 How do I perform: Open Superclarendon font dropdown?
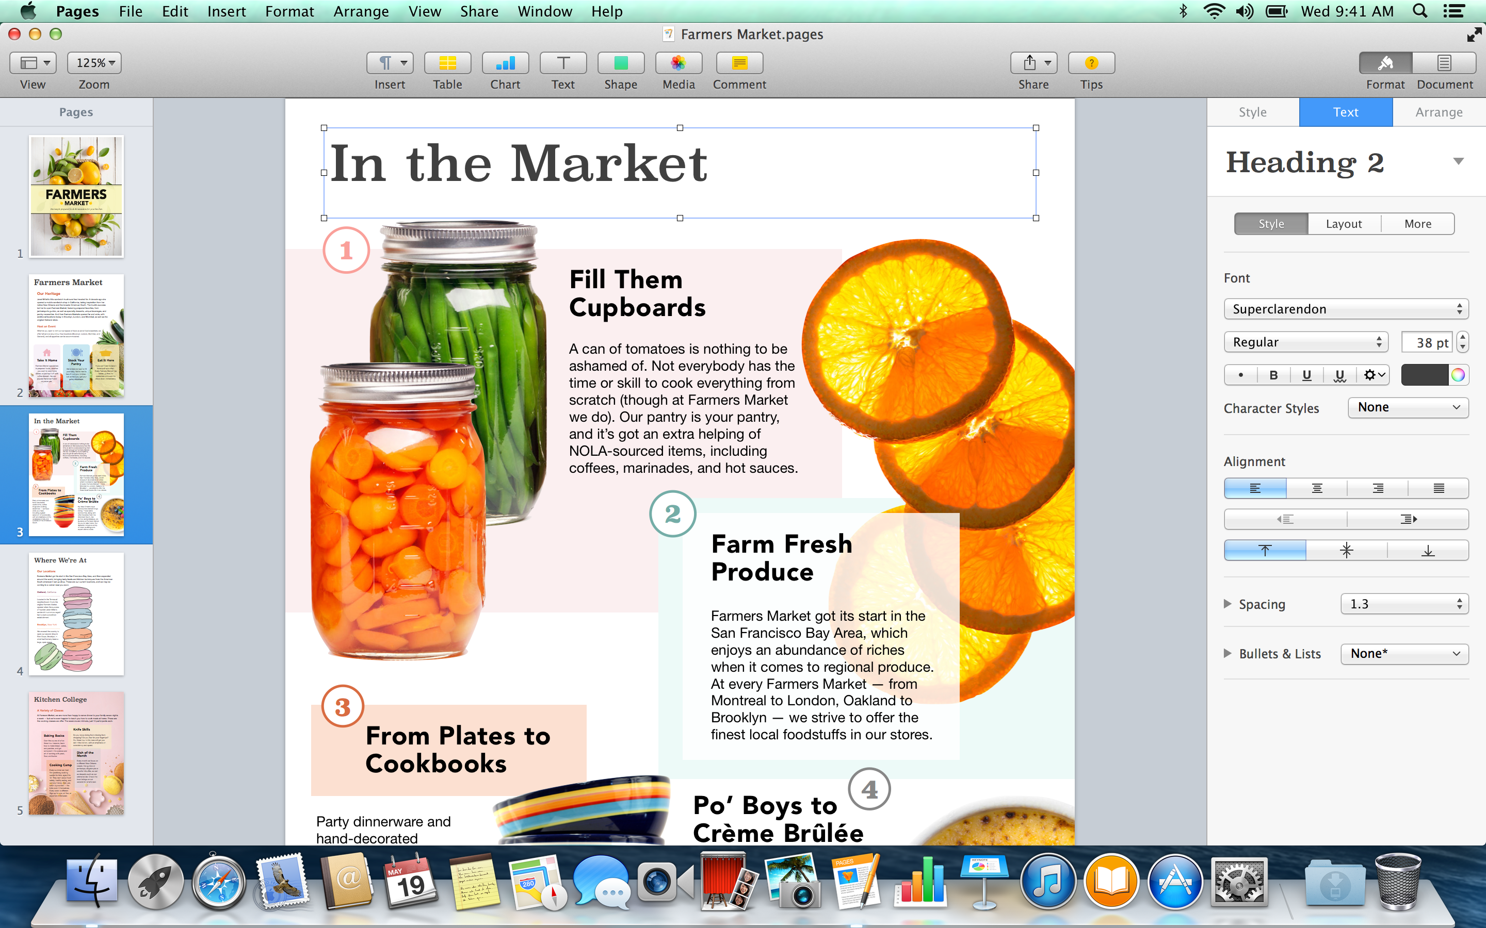tap(1346, 309)
